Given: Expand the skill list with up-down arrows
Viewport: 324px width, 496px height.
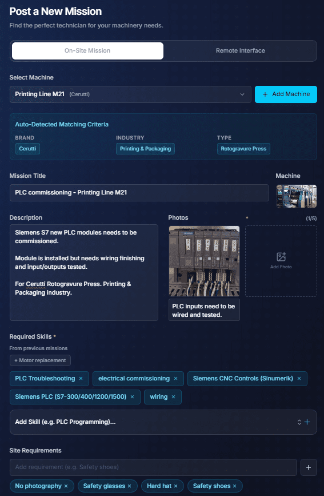Looking at the screenshot, I should point(299,422).
